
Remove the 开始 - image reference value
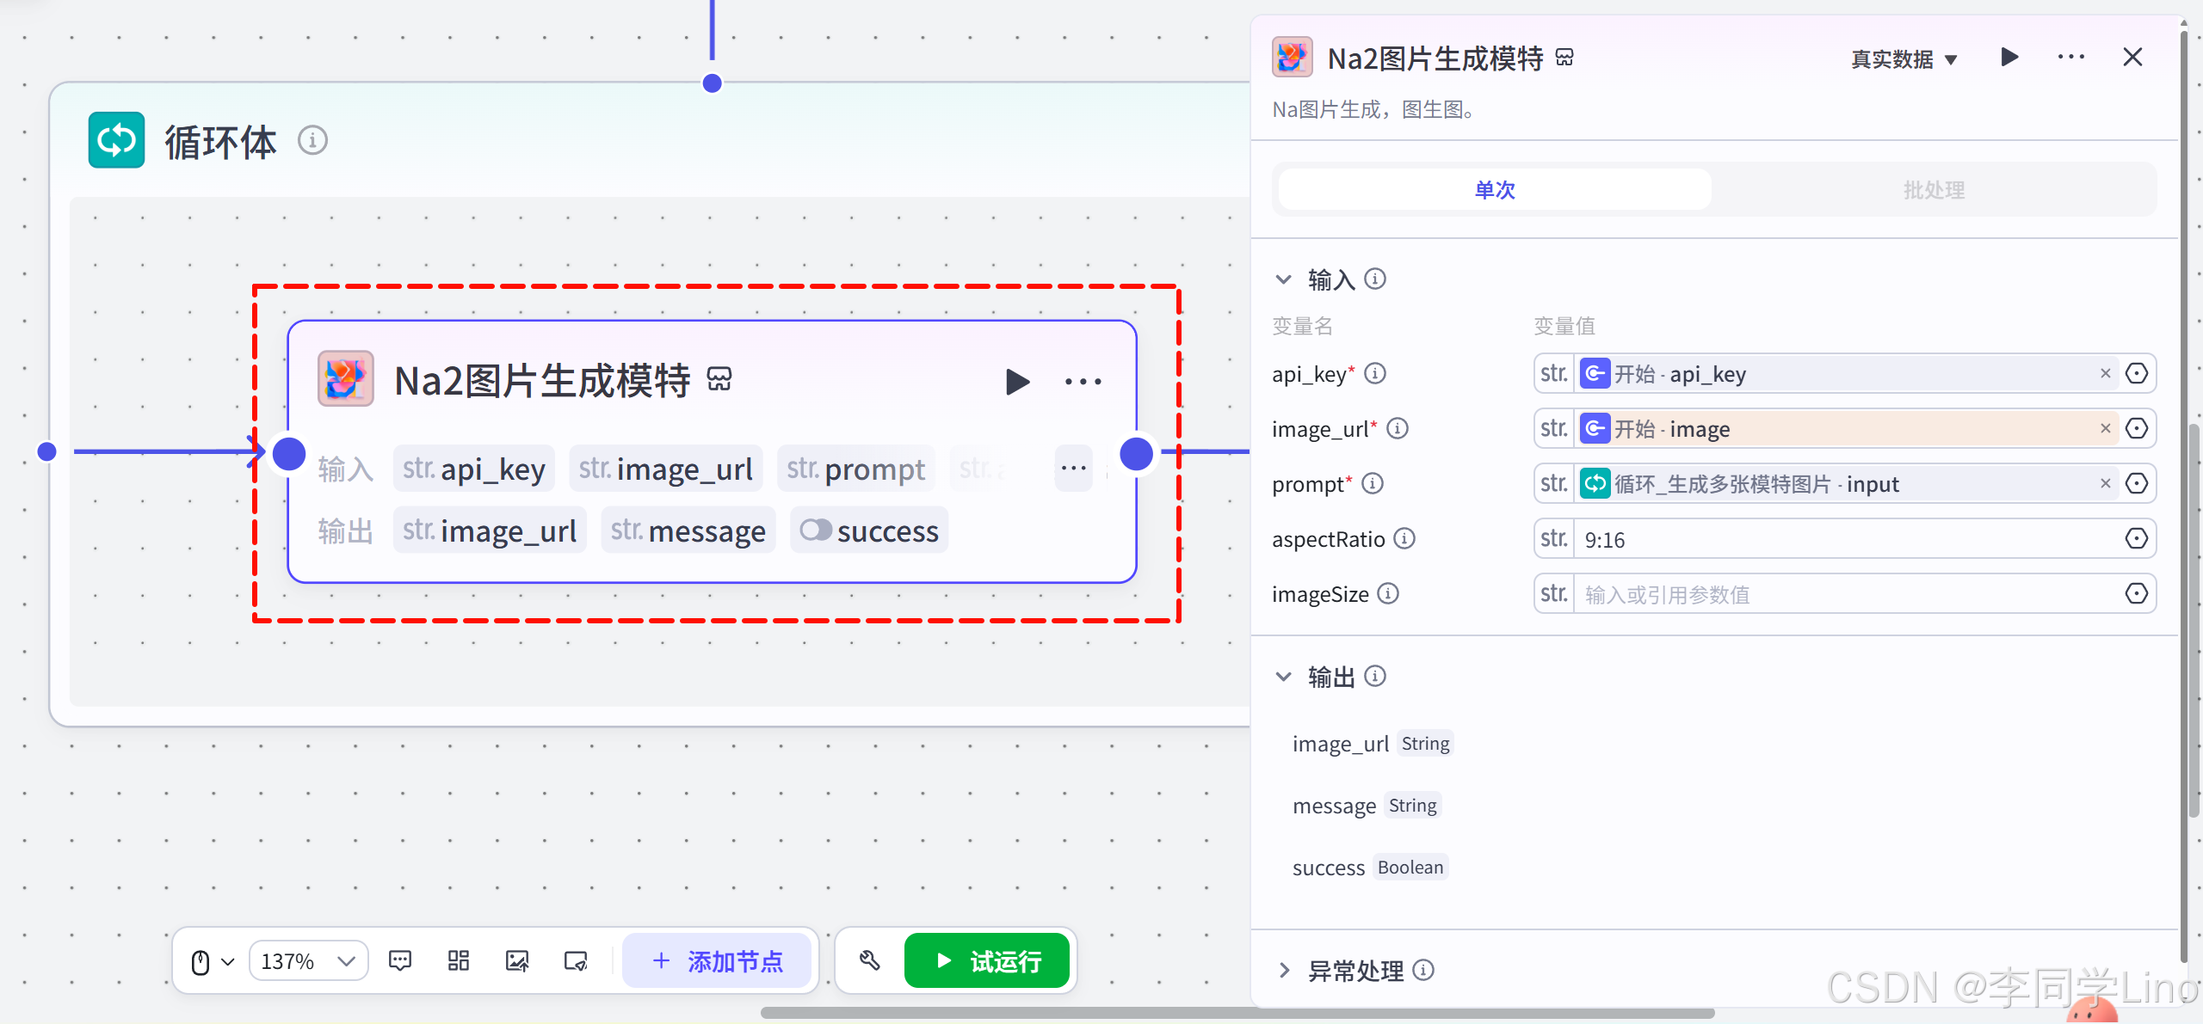pyautogui.click(x=2105, y=429)
